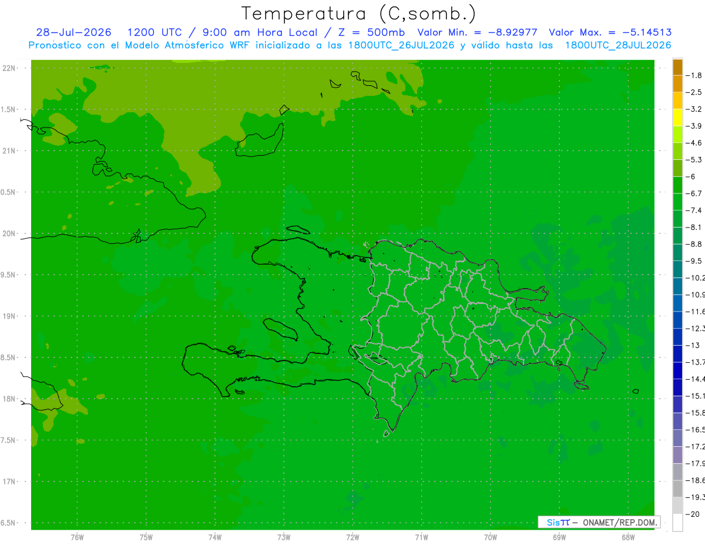Select the '1800UTC_26JUL2026' initialization time

point(401,45)
